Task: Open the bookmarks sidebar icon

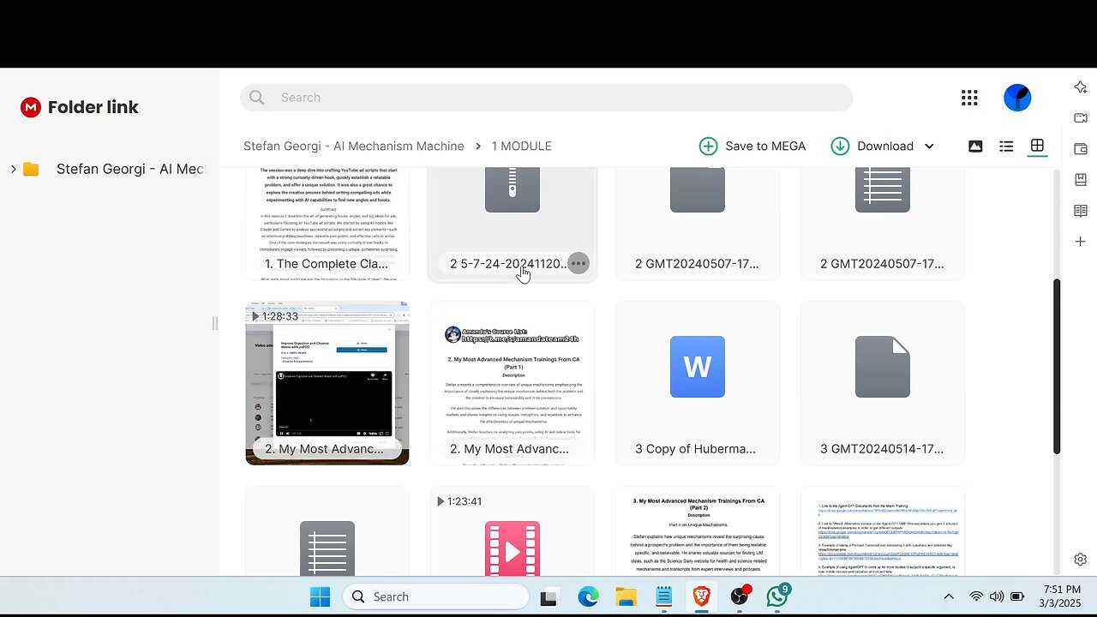Action: [1080, 180]
